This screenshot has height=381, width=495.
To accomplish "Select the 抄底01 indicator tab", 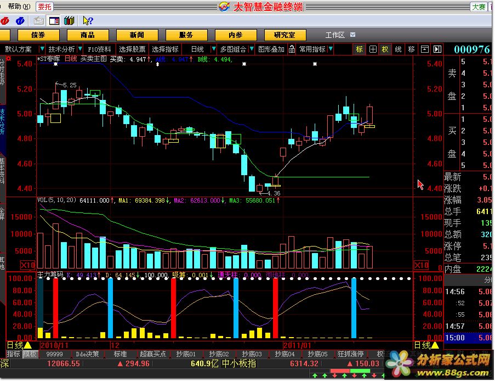I will point(186,354).
